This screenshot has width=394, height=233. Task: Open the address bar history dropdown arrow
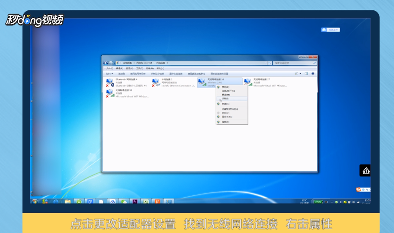pos(265,63)
